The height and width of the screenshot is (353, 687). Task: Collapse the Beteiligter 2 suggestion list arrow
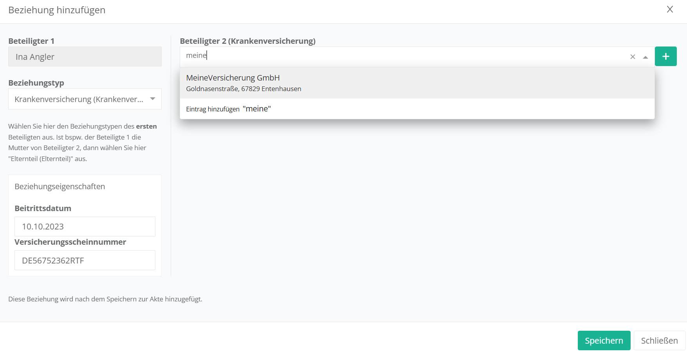(x=646, y=57)
